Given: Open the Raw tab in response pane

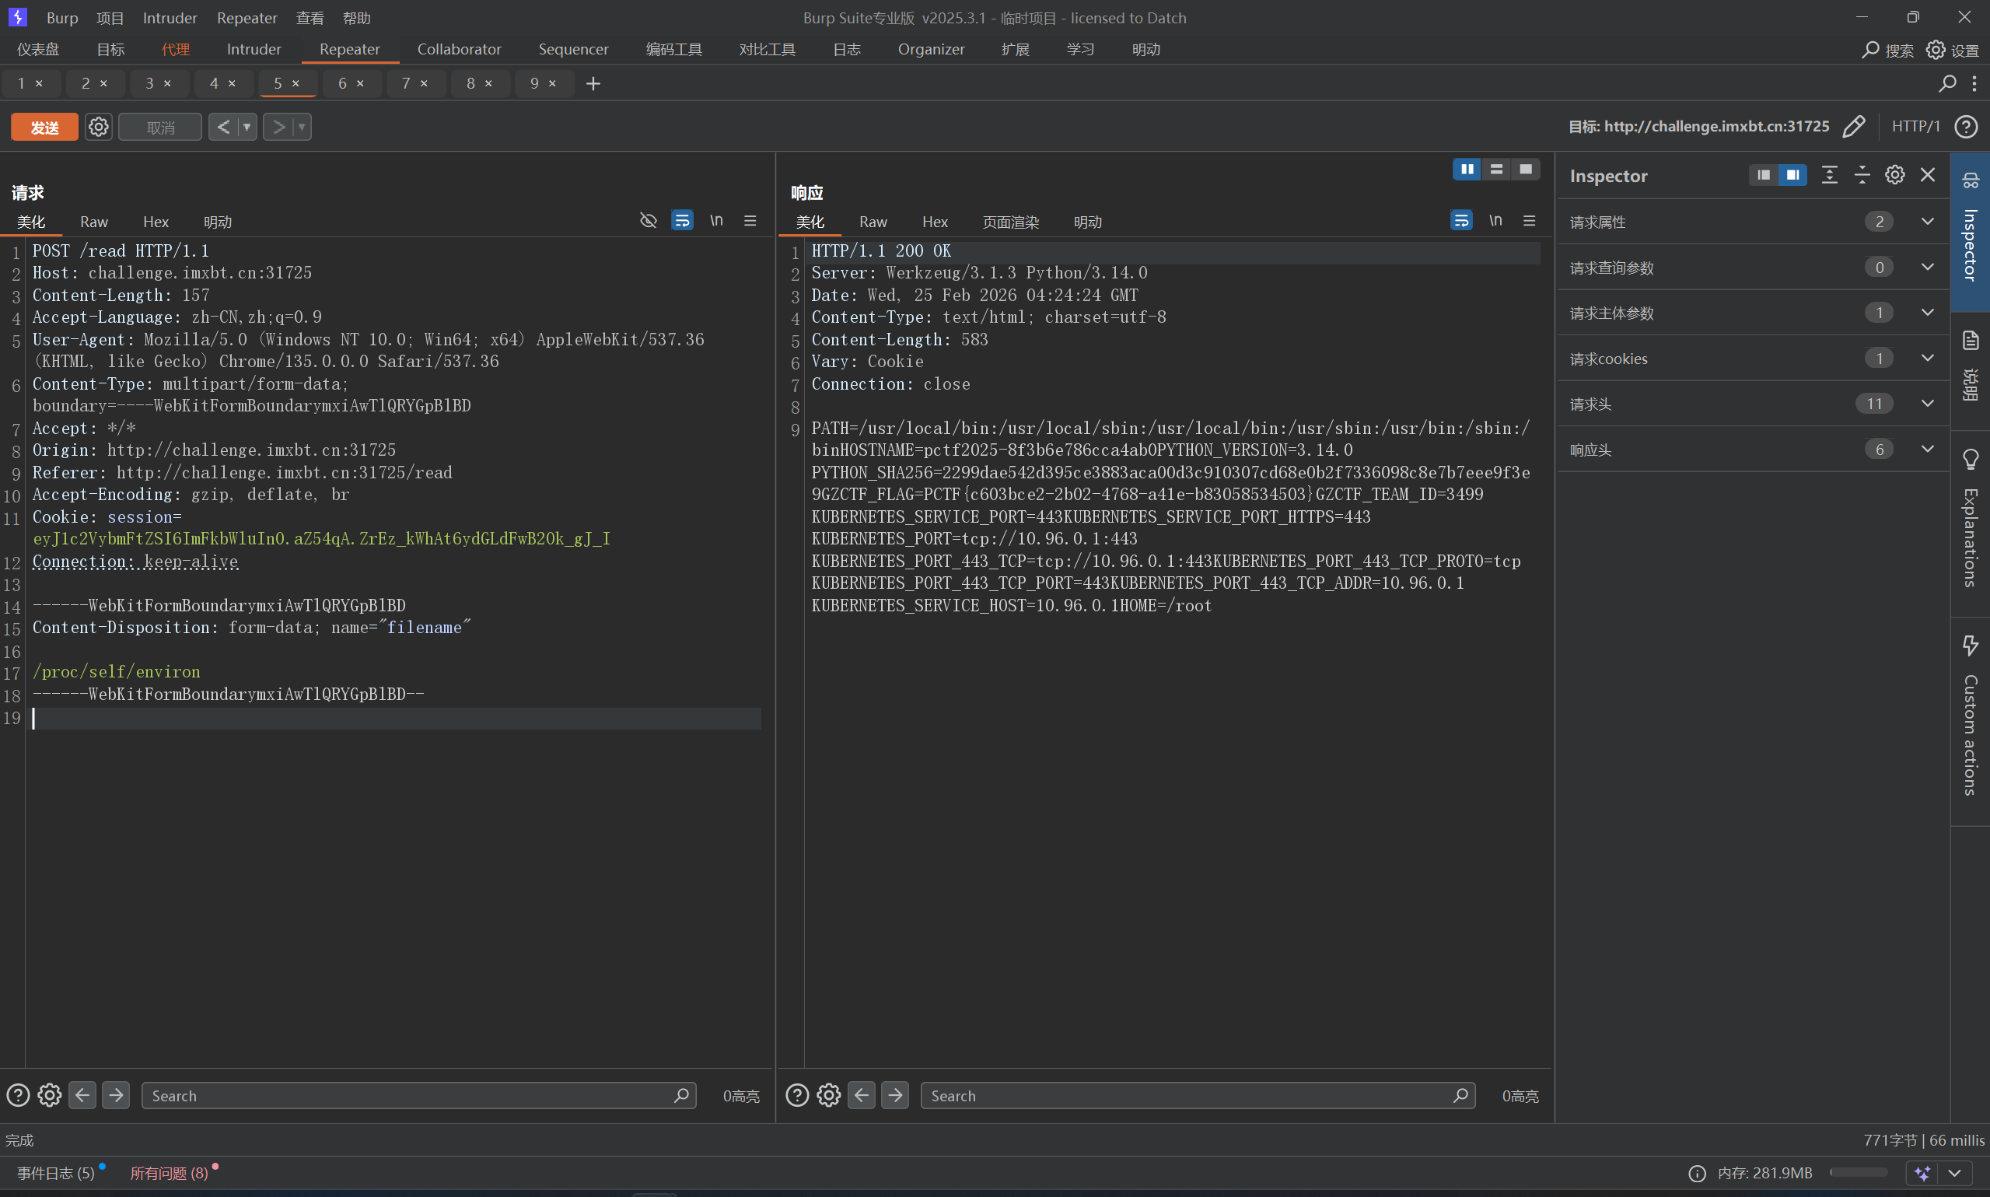Looking at the screenshot, I should point(873,222).
